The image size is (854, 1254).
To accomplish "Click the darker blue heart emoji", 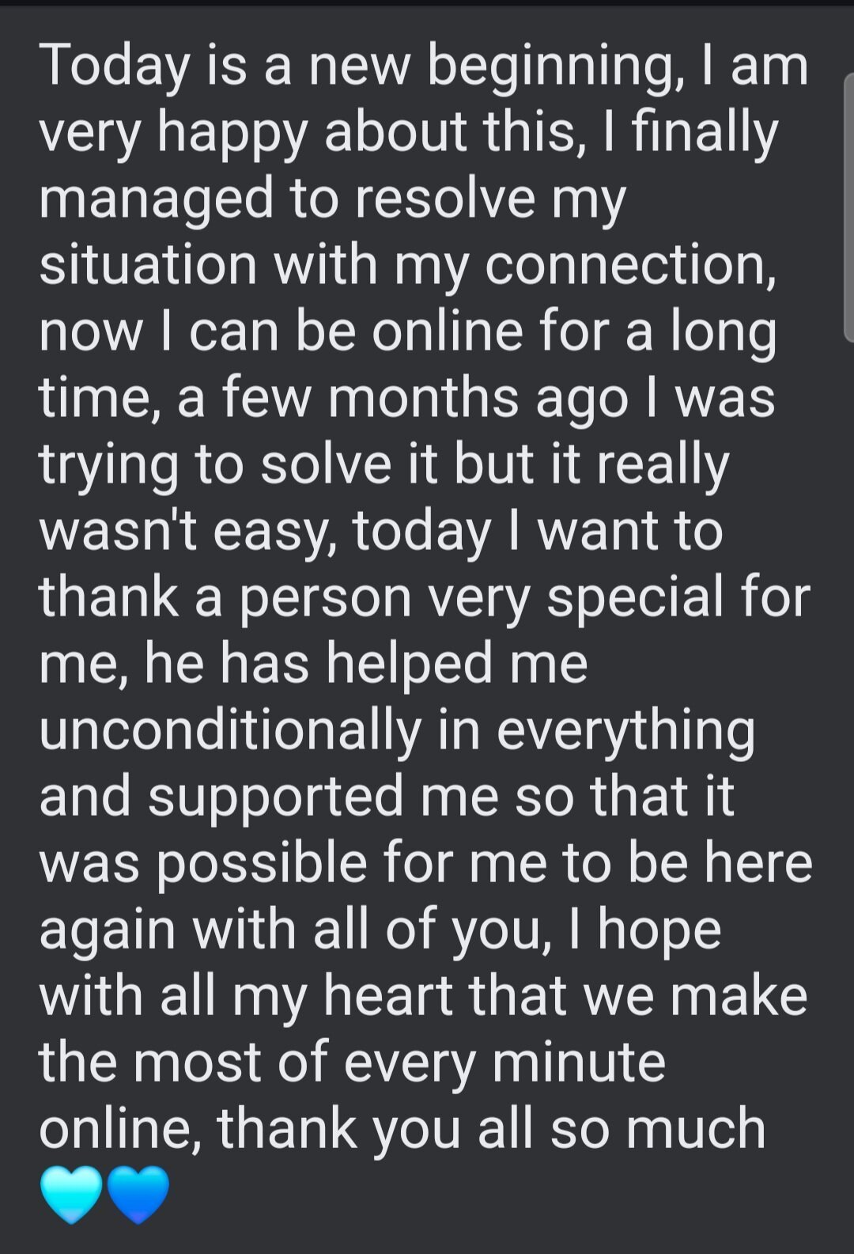I will click(x=138, y=1195).
